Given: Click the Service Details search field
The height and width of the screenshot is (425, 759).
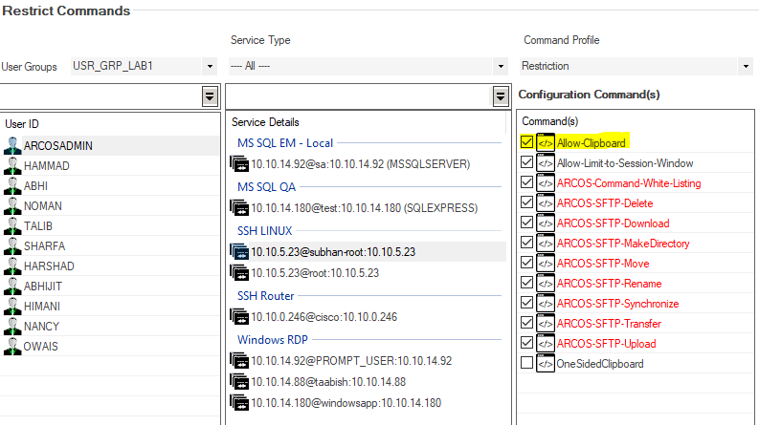Looking at the screenshot, I should (x=359, y=97).
